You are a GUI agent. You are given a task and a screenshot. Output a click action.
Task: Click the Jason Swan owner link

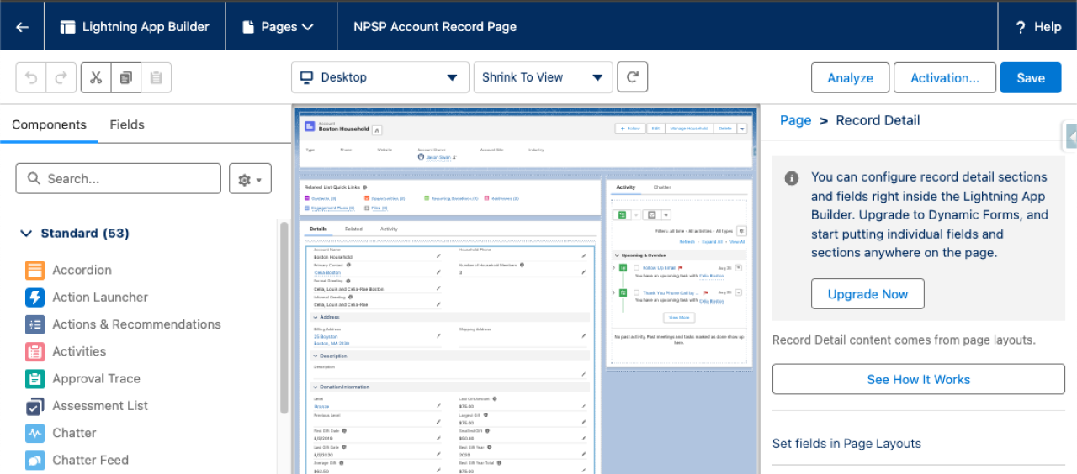[438, 157]
